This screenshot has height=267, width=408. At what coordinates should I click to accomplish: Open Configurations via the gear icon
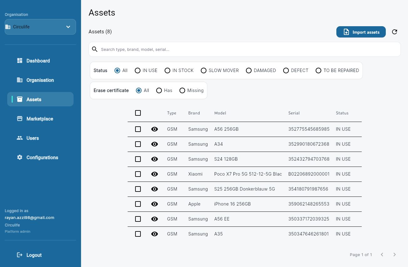tap(20, 157)
